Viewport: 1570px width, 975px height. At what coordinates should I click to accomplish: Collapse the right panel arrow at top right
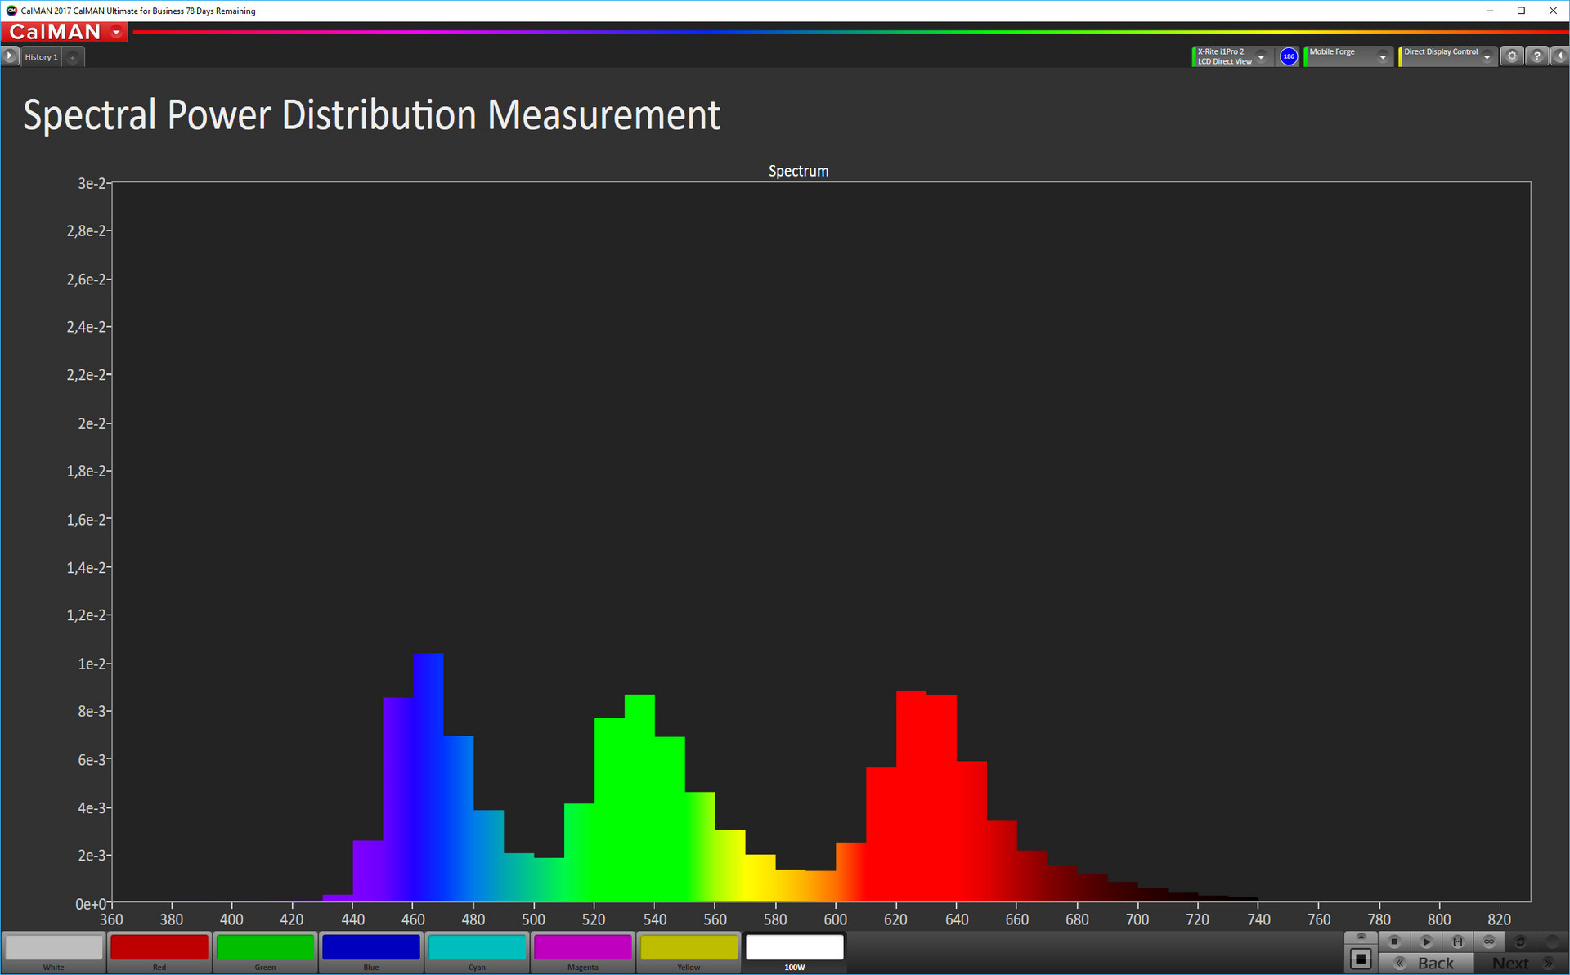(1560, 56)
